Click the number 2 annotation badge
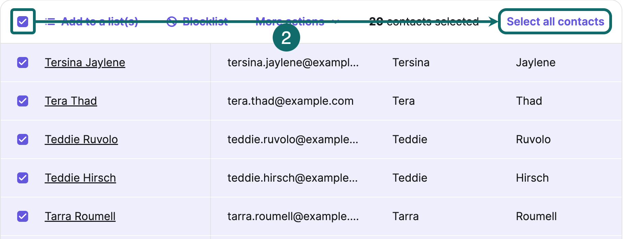This screenshot has height=239, width=623. coord(286,39)
